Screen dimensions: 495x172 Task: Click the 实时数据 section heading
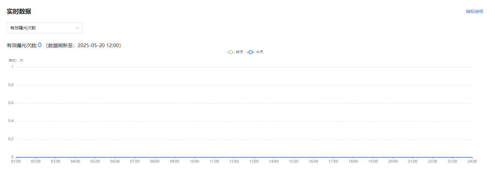pos(19,11)
